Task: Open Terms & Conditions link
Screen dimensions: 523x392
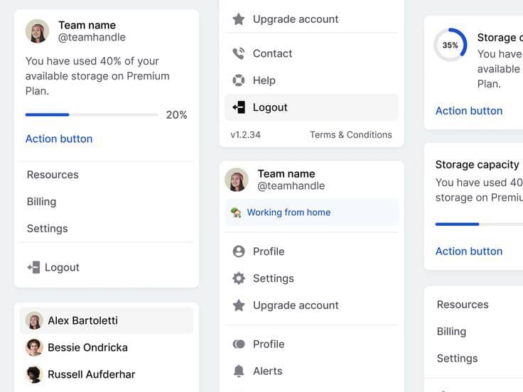Action: 351,135
